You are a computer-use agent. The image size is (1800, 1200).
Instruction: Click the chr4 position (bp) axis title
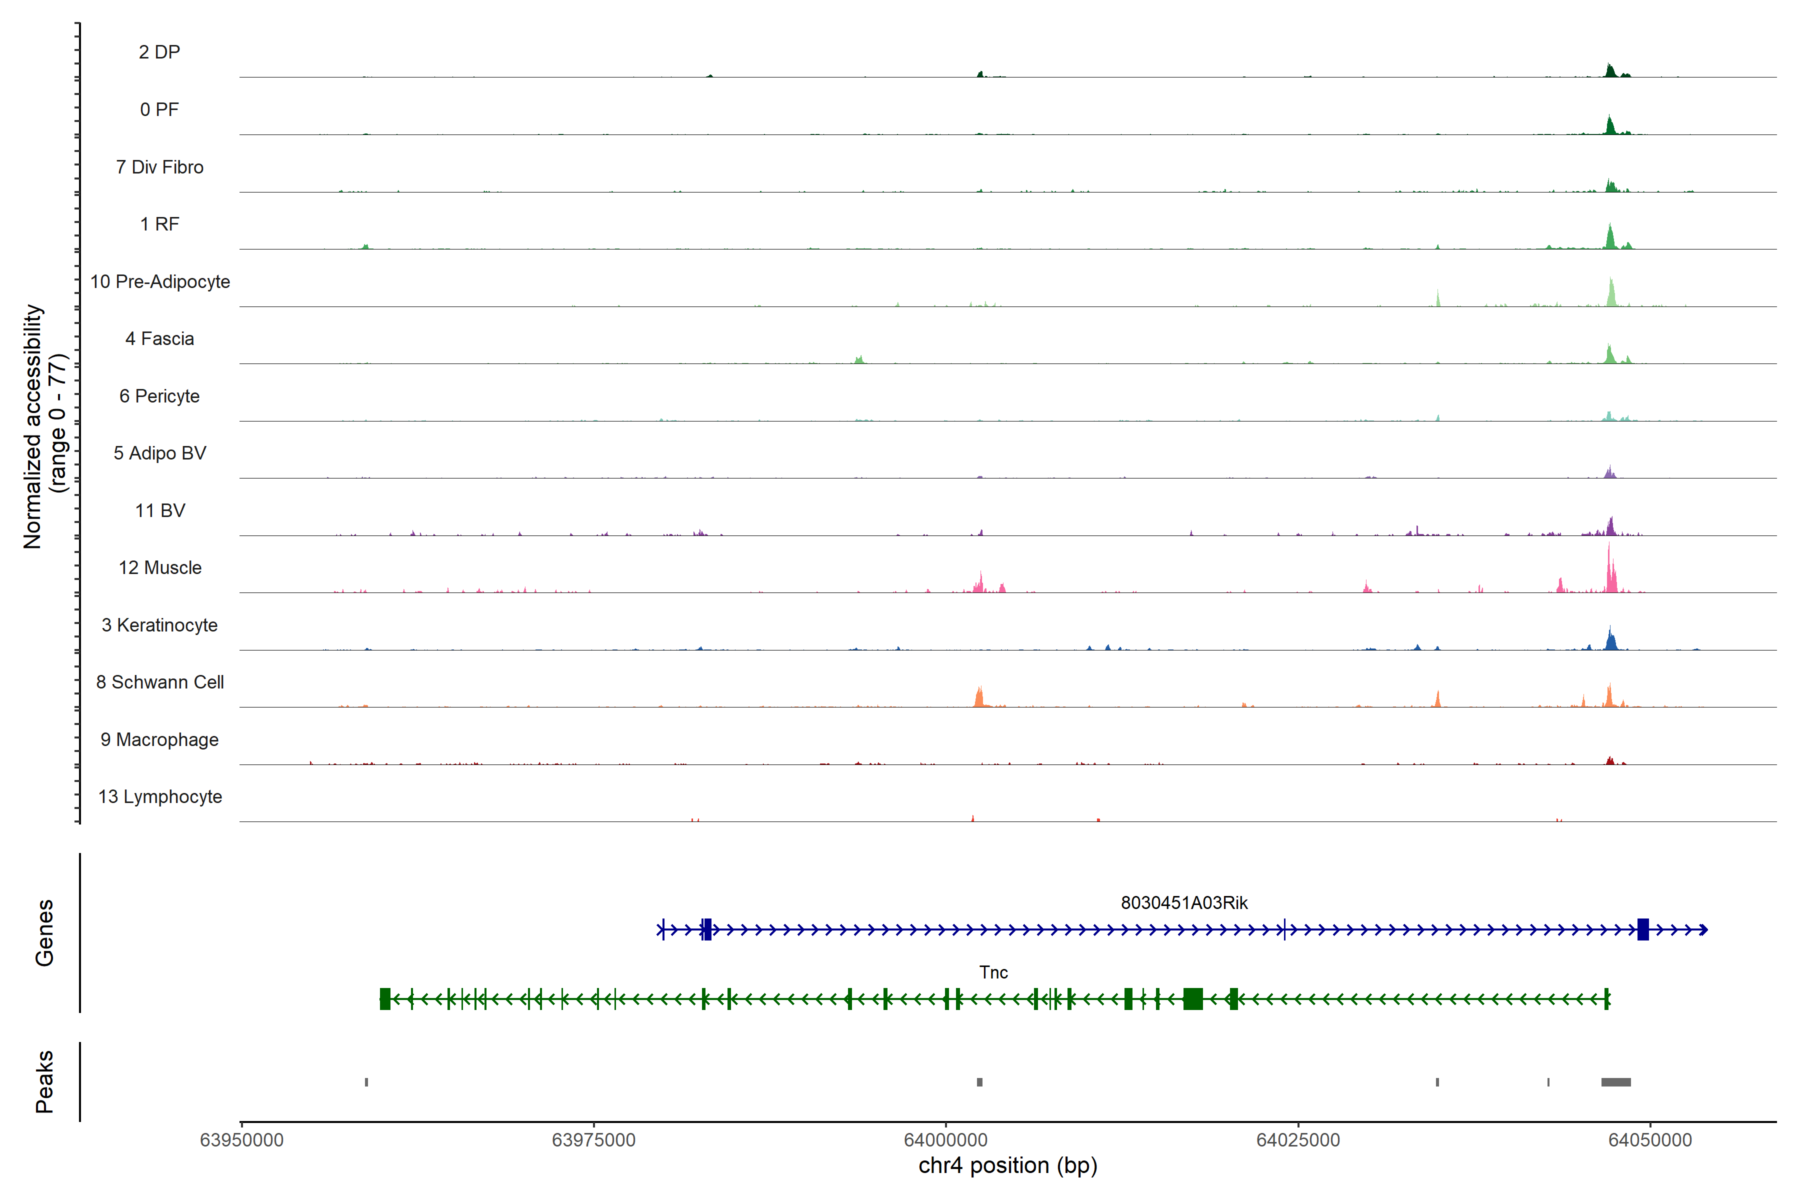pyautogui.click(x=1008, y=1165)
